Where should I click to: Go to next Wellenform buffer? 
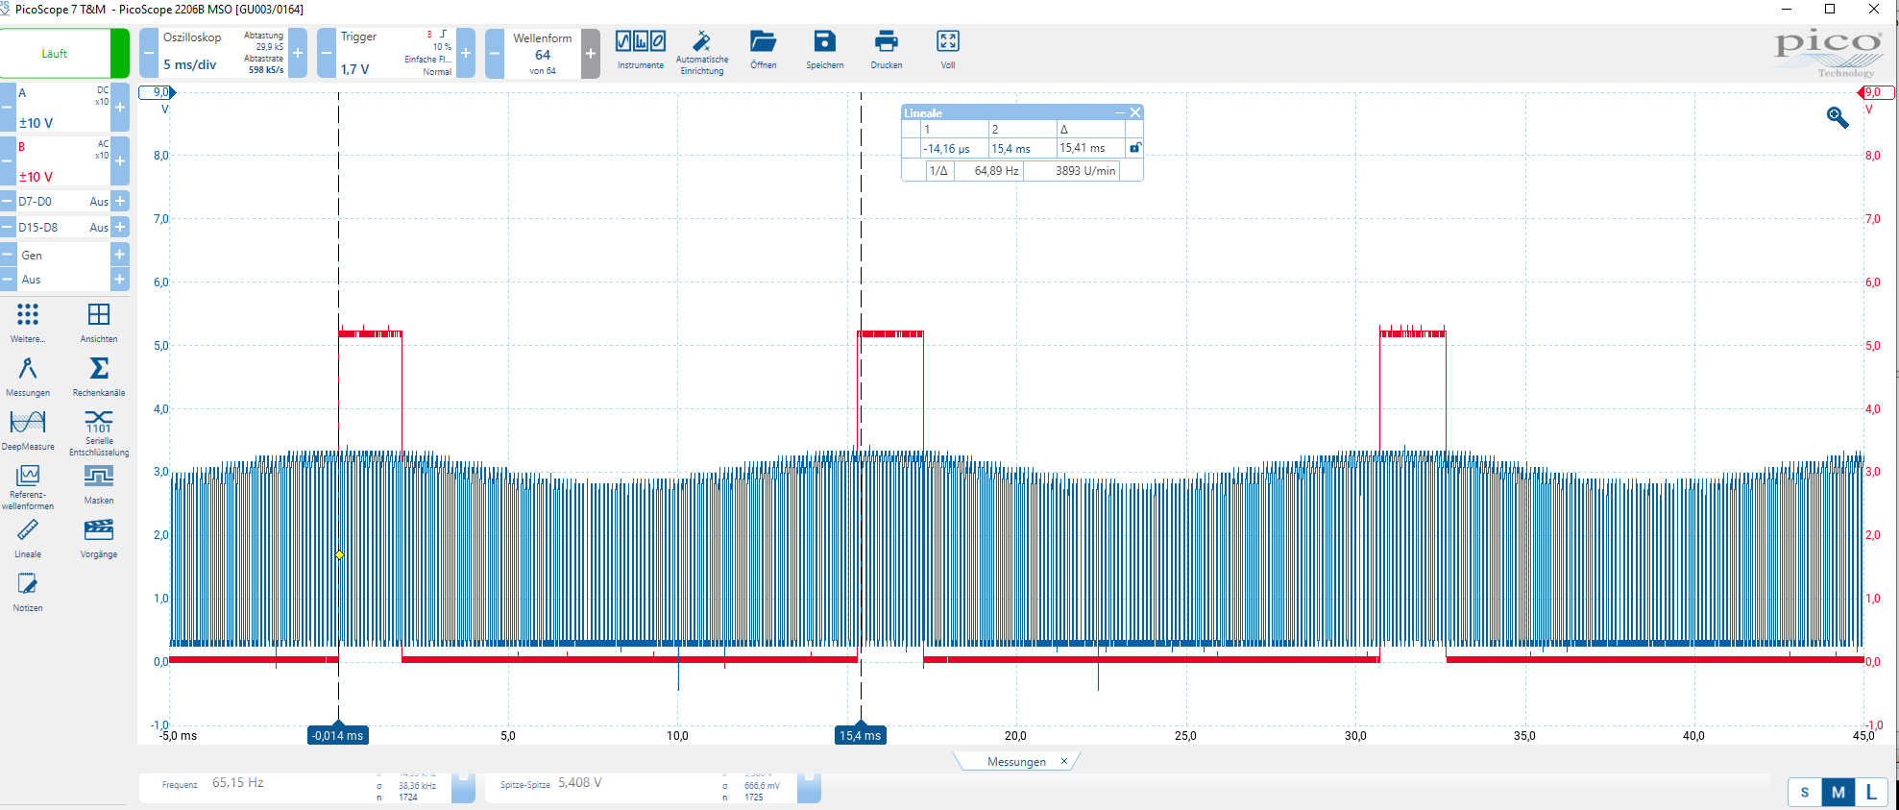[x=591, y=53]
